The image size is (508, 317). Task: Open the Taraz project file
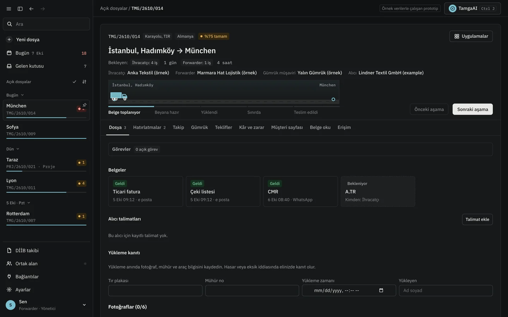46,163
